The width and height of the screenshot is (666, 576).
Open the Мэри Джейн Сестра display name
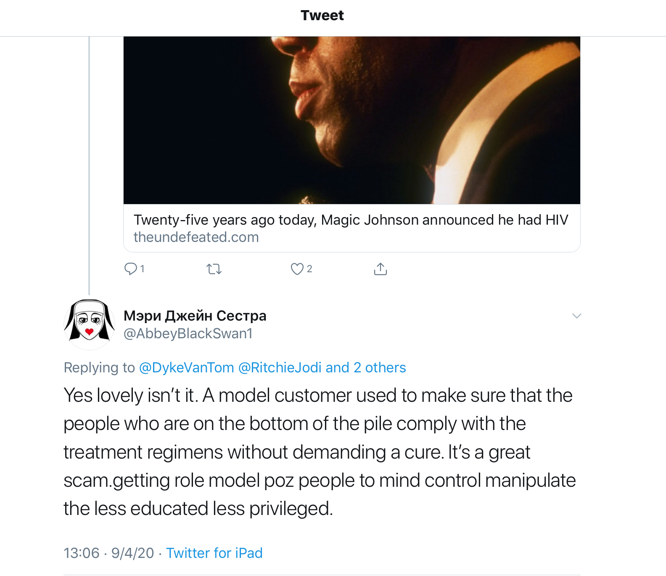click(195, 316)
